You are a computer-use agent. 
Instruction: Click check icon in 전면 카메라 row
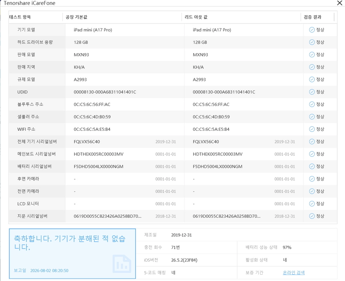click(x=312, y=191)
